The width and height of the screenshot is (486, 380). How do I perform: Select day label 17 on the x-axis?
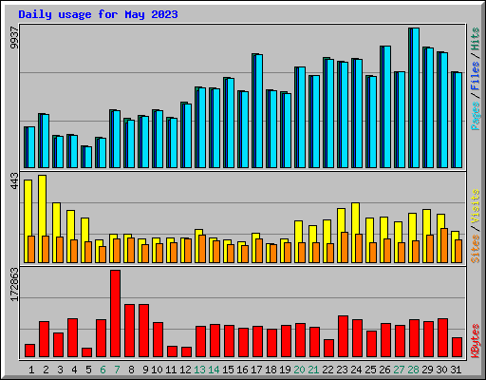(x=256, y=370)
